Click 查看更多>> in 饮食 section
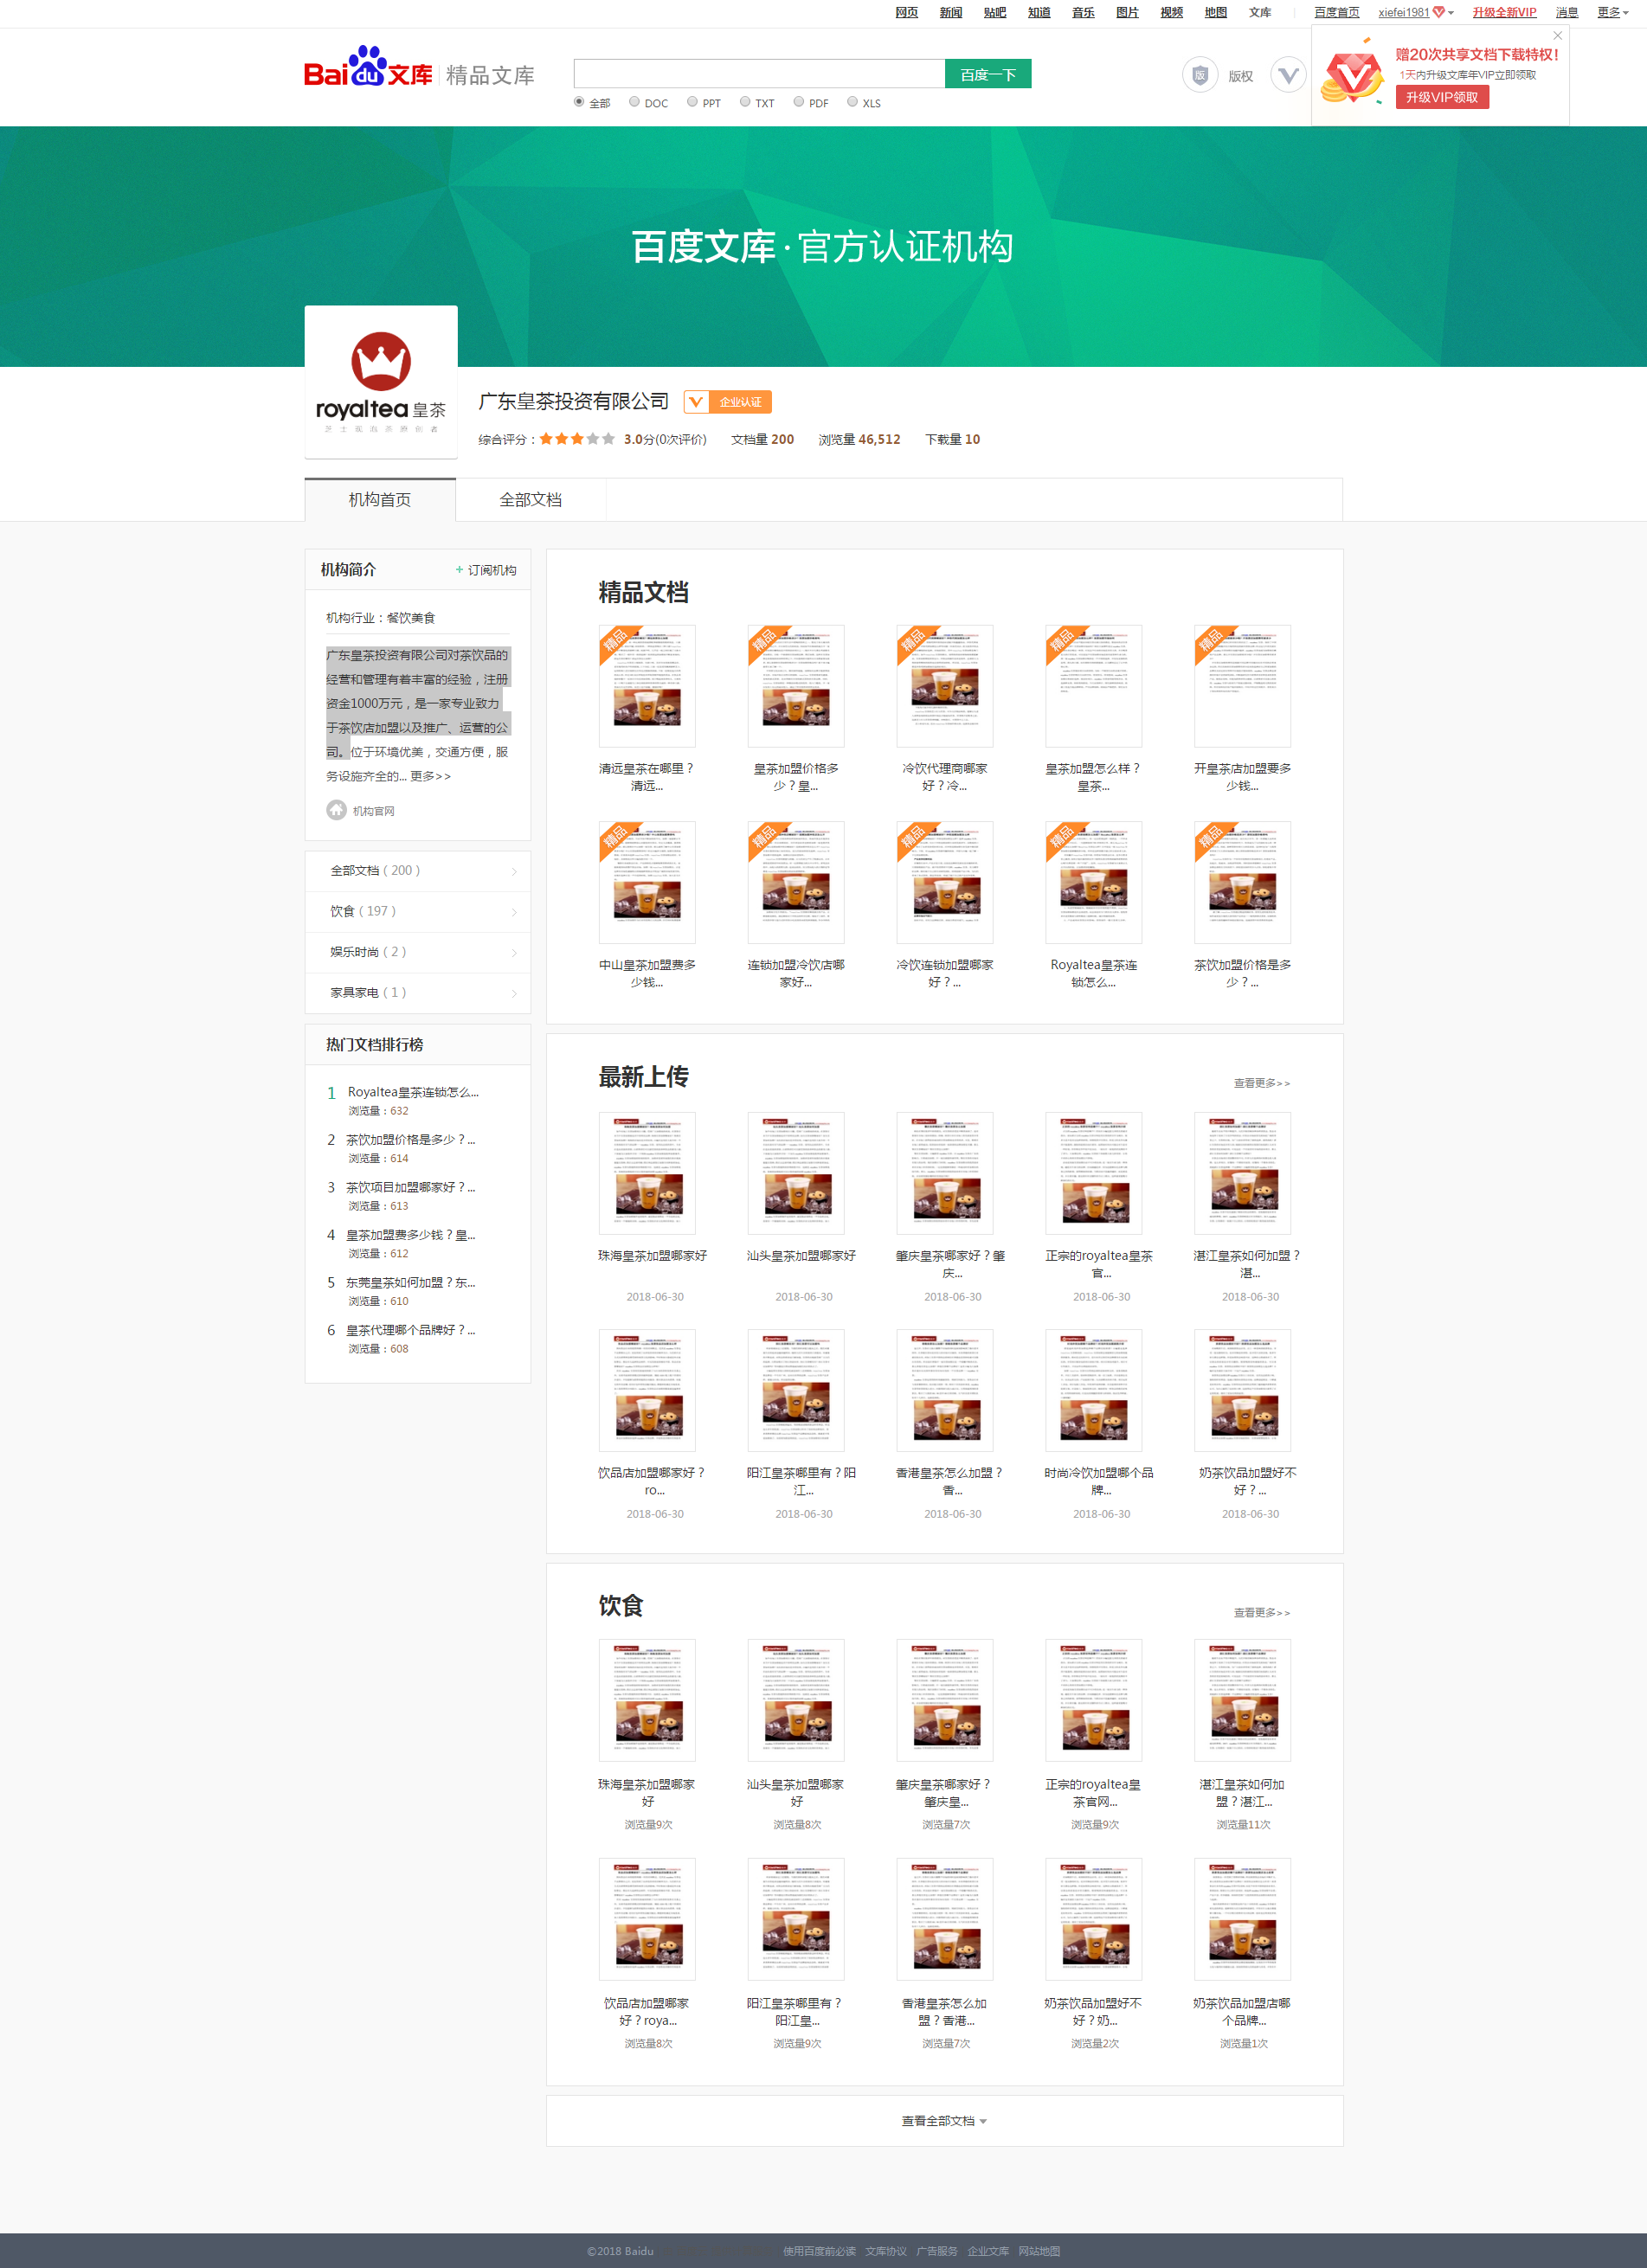This screenshot has width=1647, height=2268. click(x=1262, y=1613)
